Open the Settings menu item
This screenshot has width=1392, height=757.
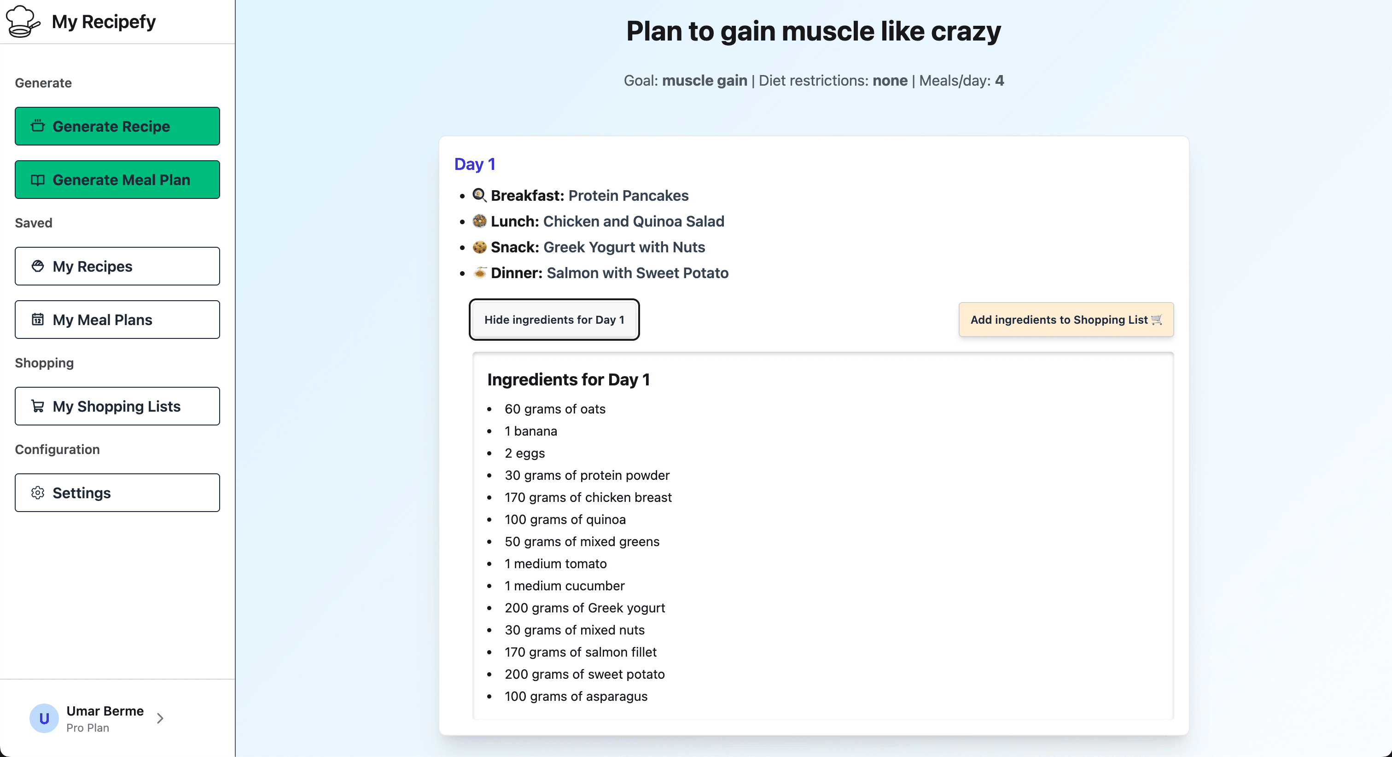click(117, 493)
